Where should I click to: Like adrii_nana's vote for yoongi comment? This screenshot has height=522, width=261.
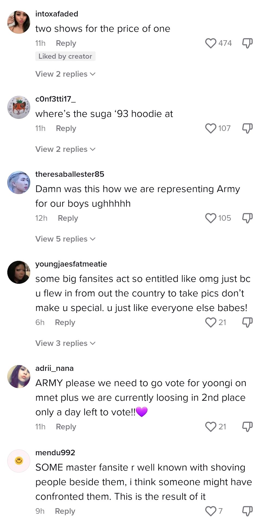pos(211,427)
